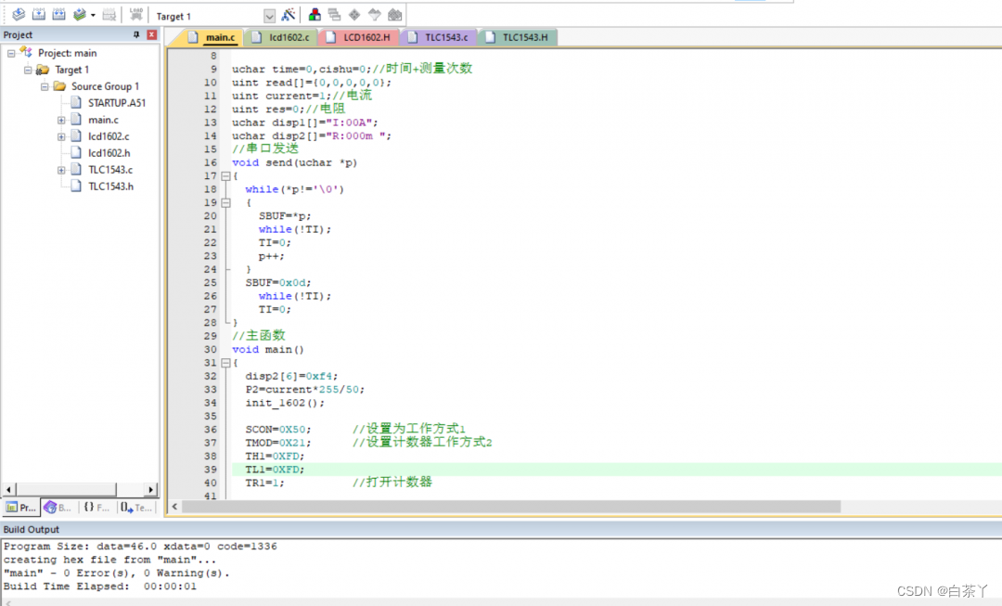The width and height of the screenshot is (1002, 606).
Task: Collapse the Source Group 1 folder
Action: (45, 86)
